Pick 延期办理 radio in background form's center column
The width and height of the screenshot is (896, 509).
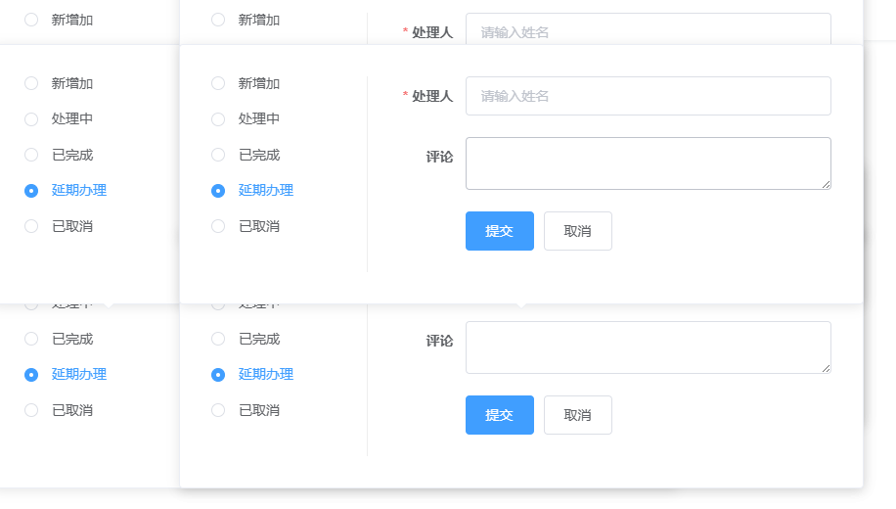point(218,375)
